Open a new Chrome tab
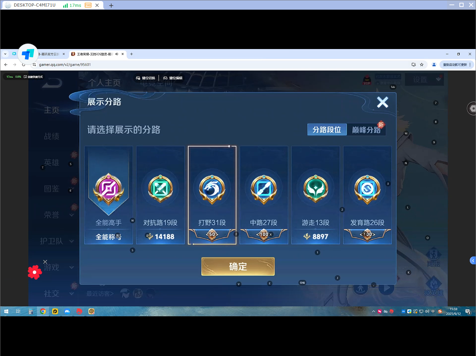The height and width of the screenshot is (356, 476). [x=131, y=54]
